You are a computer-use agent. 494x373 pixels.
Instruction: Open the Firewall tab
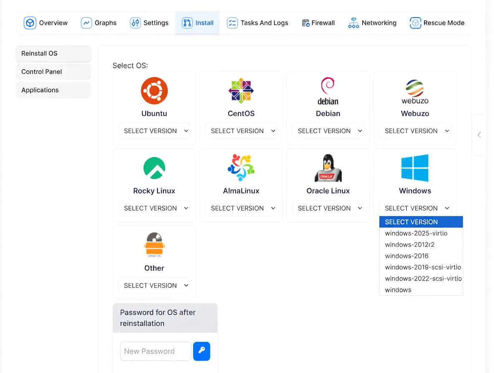[318, 23]
